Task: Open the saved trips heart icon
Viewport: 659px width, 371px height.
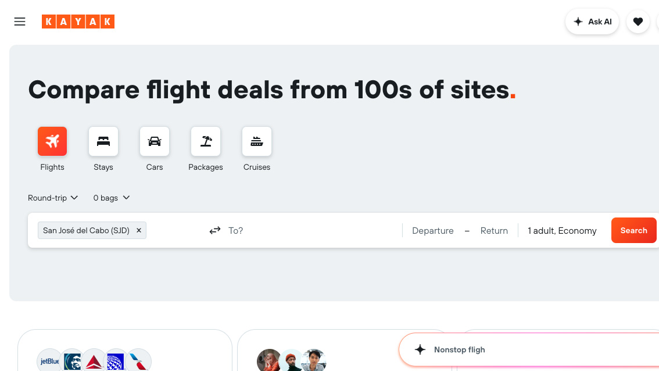Action: click(x=637, y=22)
